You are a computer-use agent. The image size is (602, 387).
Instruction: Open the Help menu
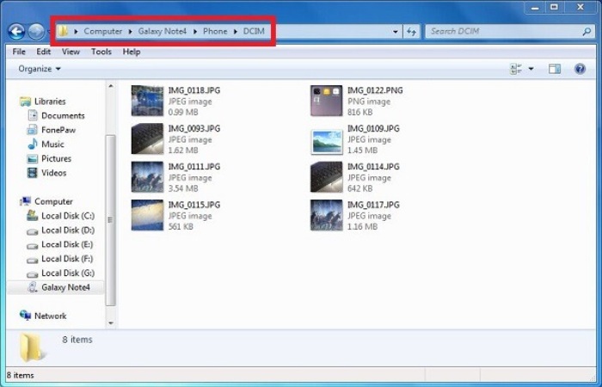pyautogui.click(x=132, y=52)
